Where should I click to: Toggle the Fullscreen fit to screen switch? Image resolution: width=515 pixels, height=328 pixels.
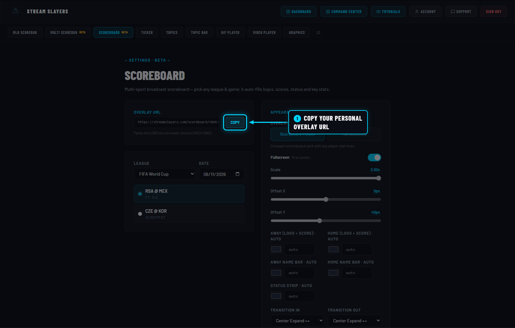[374, 157]
